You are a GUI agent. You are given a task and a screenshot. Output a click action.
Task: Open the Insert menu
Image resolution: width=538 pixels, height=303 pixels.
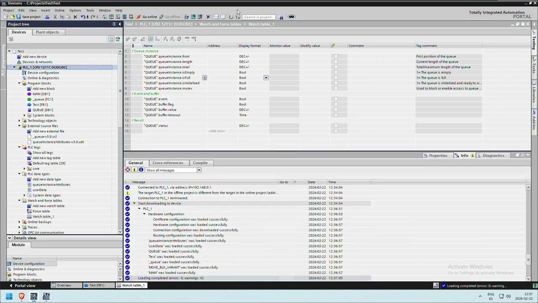tap(45, 10)
